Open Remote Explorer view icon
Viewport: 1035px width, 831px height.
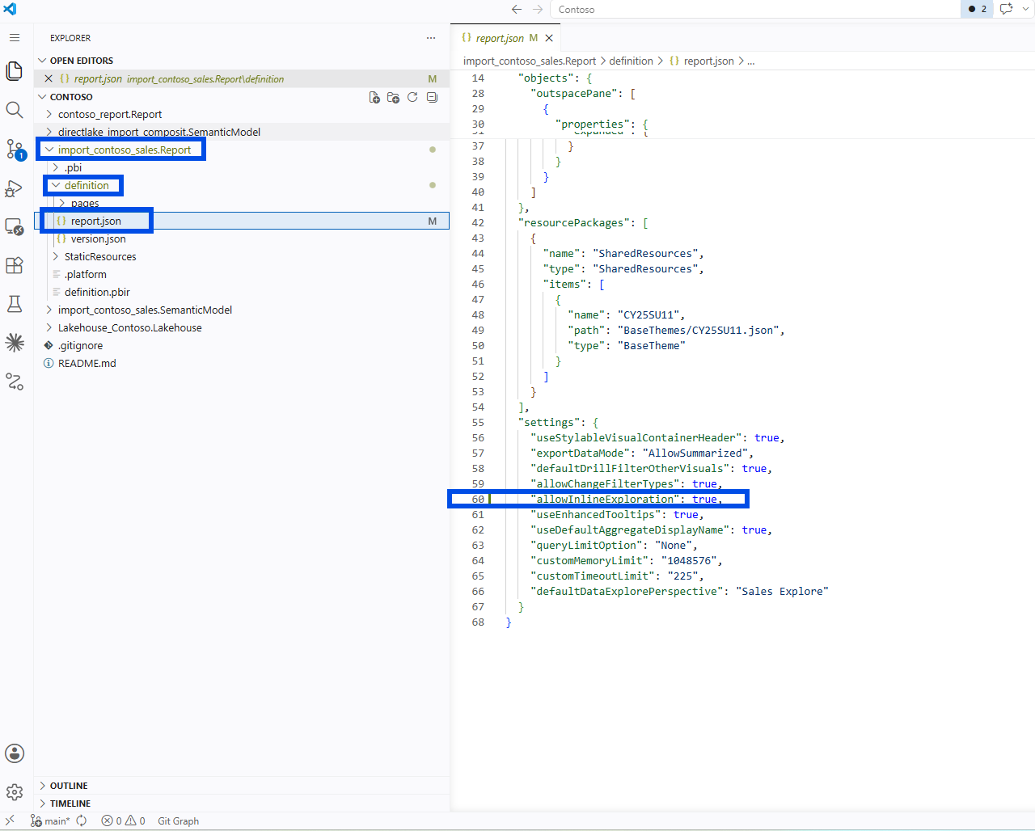15,227
